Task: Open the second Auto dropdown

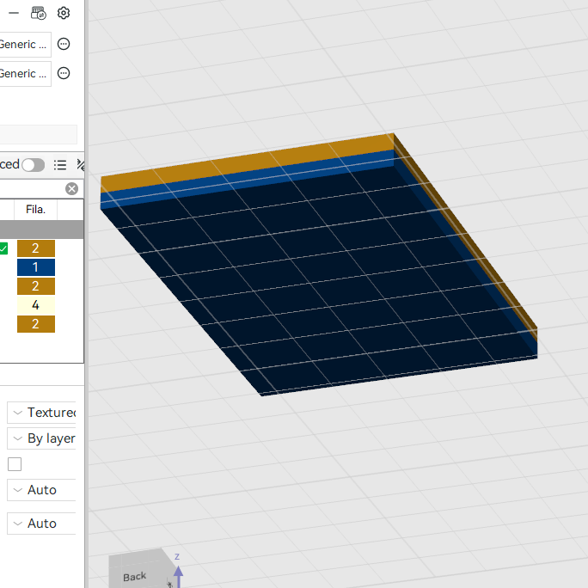Action: [x=41, y=524]
